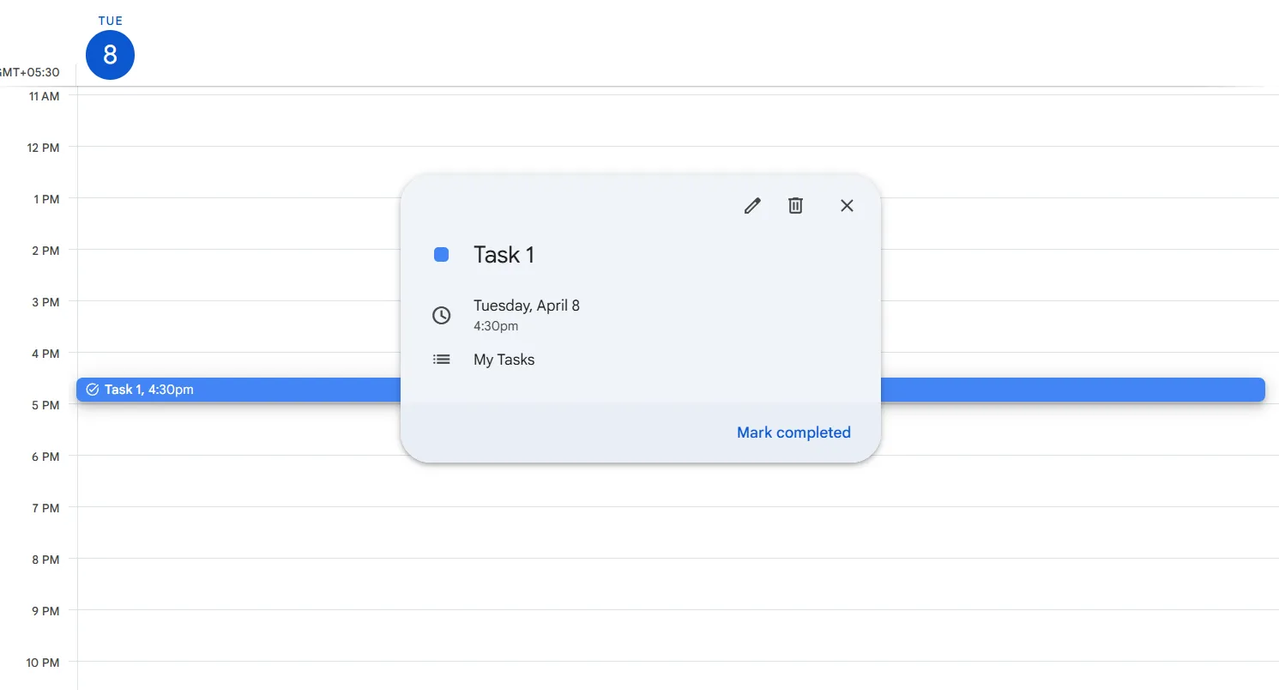Image resolution: width=1279 pixels, height=690 pixels.
Task: Click the 10 PM time label
Action: [x=44, y=663]
